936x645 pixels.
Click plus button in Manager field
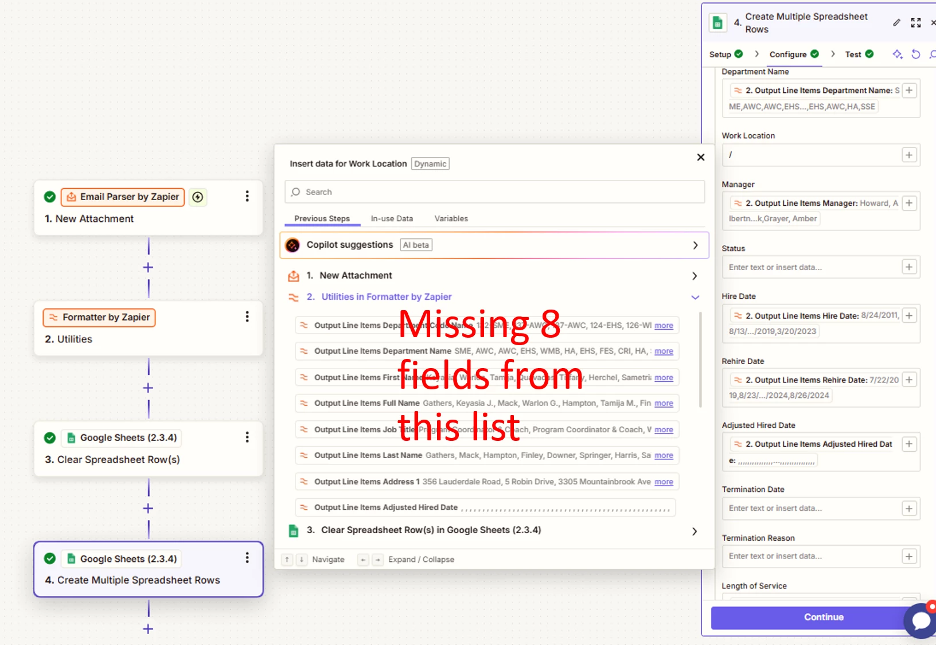click(x=909, y=203)
